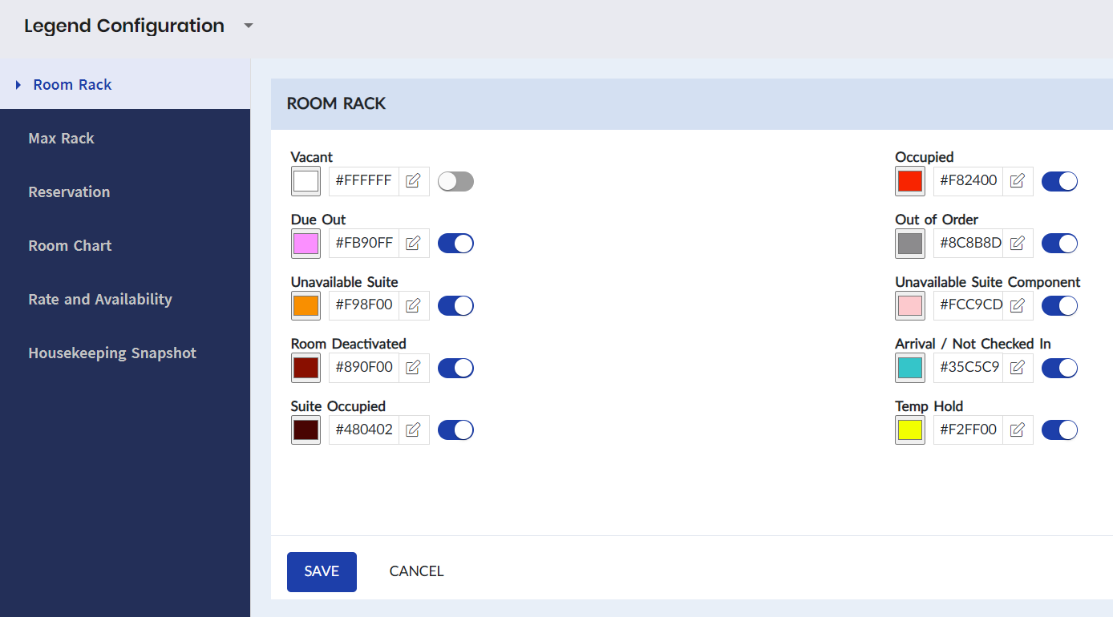This screenshot has width=1113, height=617.
Task: Select the #FB90FF hex code input field
Action: pos(363,243)
